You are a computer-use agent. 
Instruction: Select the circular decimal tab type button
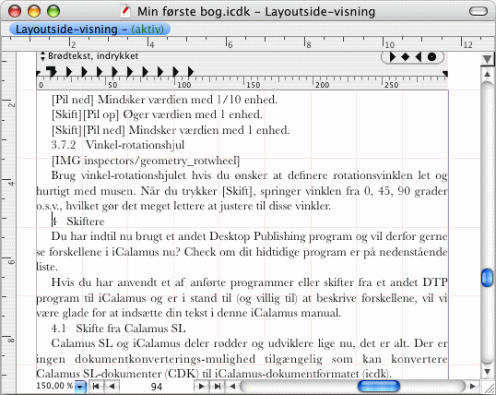(431, 57)
